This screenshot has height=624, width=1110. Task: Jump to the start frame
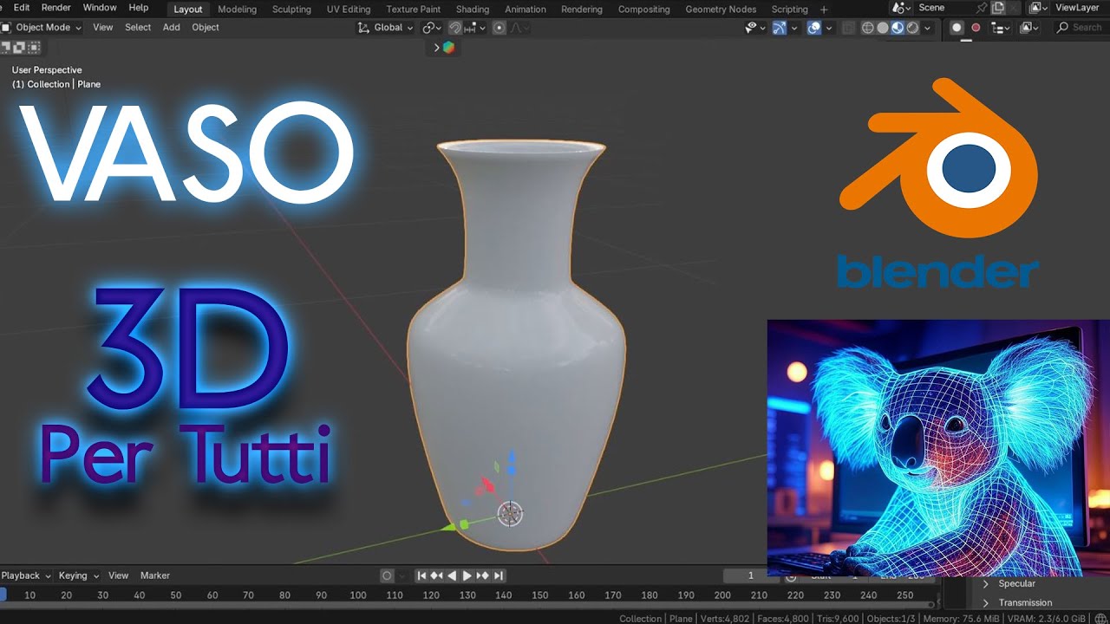tap(421, 575)
